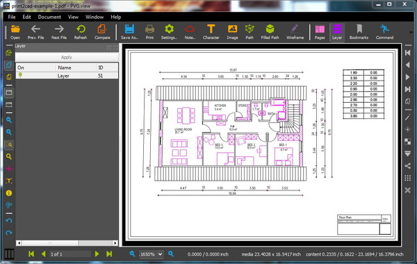Viewport: 417px width, 264px height.
Task: Click the undo arrow in sidebar
Action: [9, 221]
